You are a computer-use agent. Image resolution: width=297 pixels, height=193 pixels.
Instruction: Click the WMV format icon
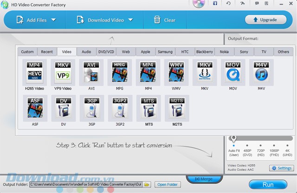click(176, 72)
